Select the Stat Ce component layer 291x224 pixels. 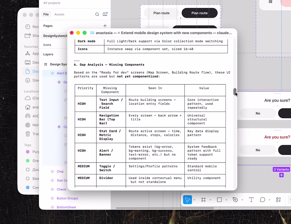click(62, 180)
